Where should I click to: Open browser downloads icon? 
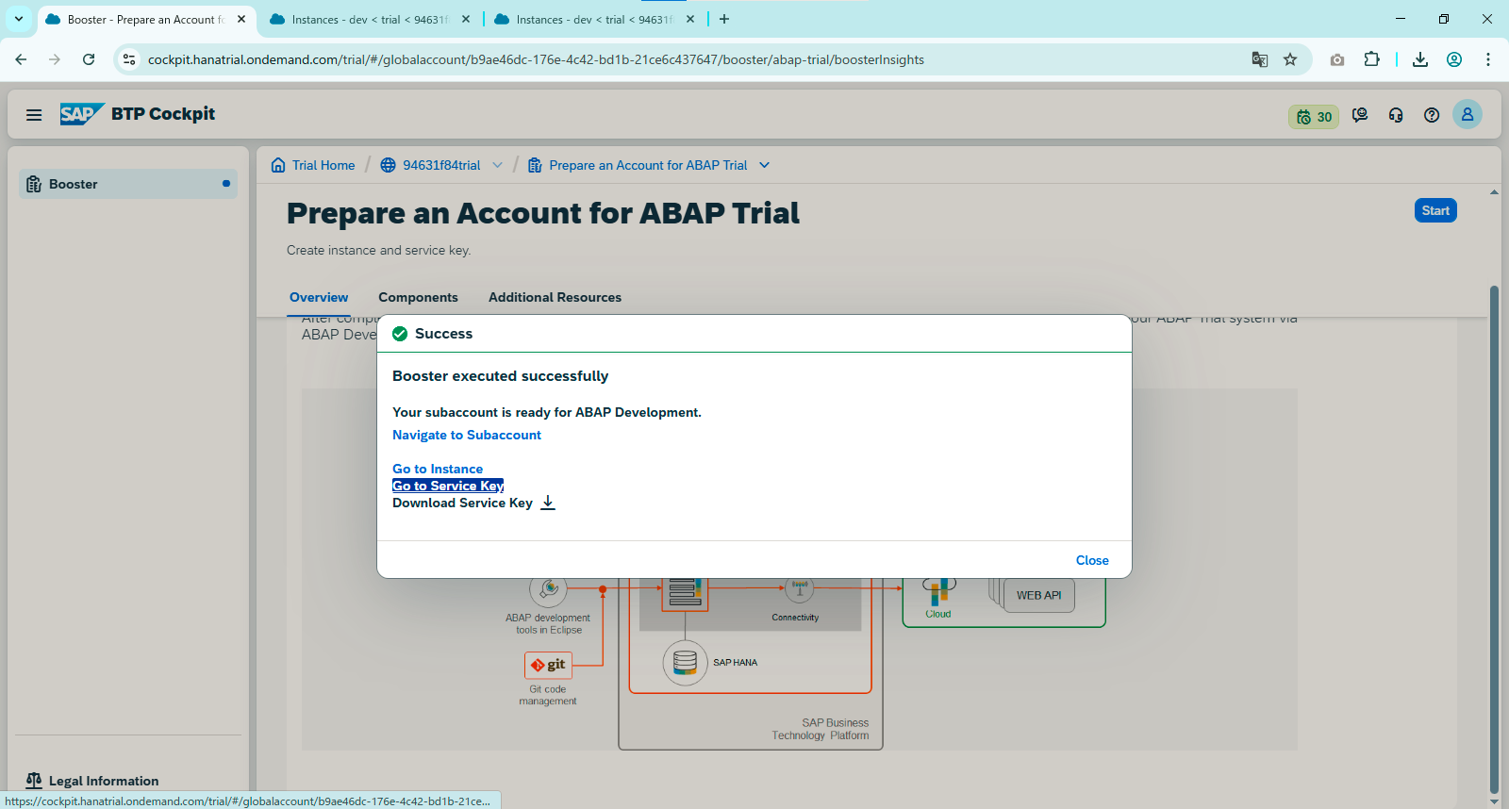[1420, 59]
